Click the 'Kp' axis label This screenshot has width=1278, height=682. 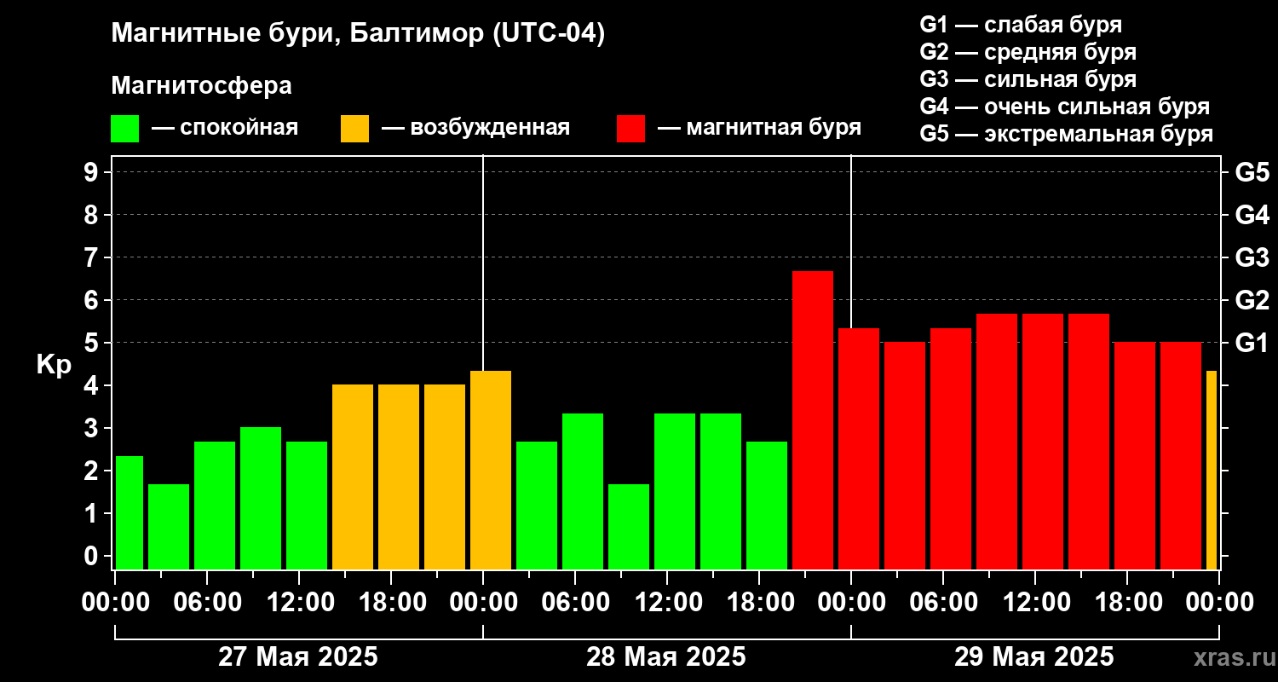[54, 365]
